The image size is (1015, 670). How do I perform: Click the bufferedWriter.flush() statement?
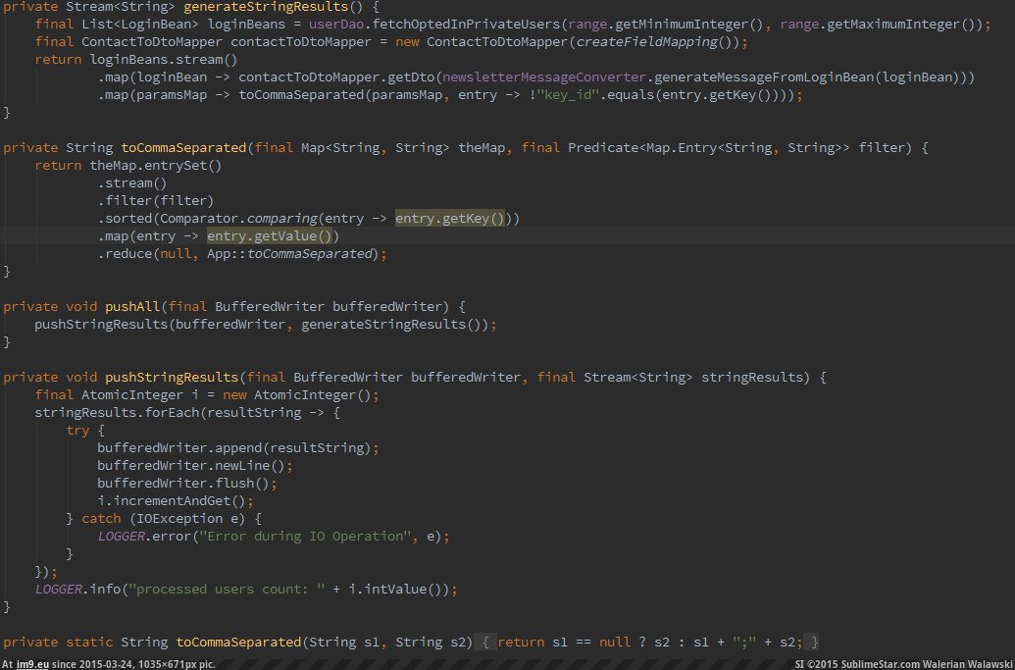point(187,483)
